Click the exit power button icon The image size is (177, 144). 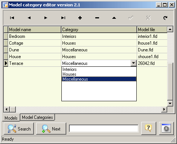pos(166,128)
